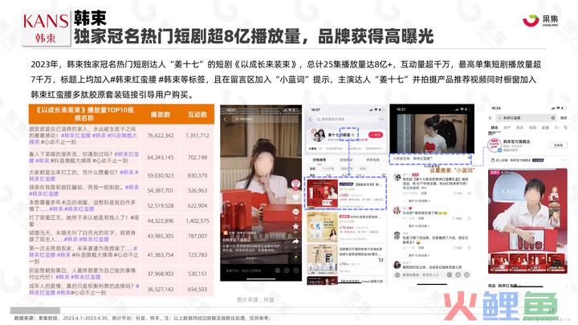Click play count 36,527,142

[x=161, y=289]
